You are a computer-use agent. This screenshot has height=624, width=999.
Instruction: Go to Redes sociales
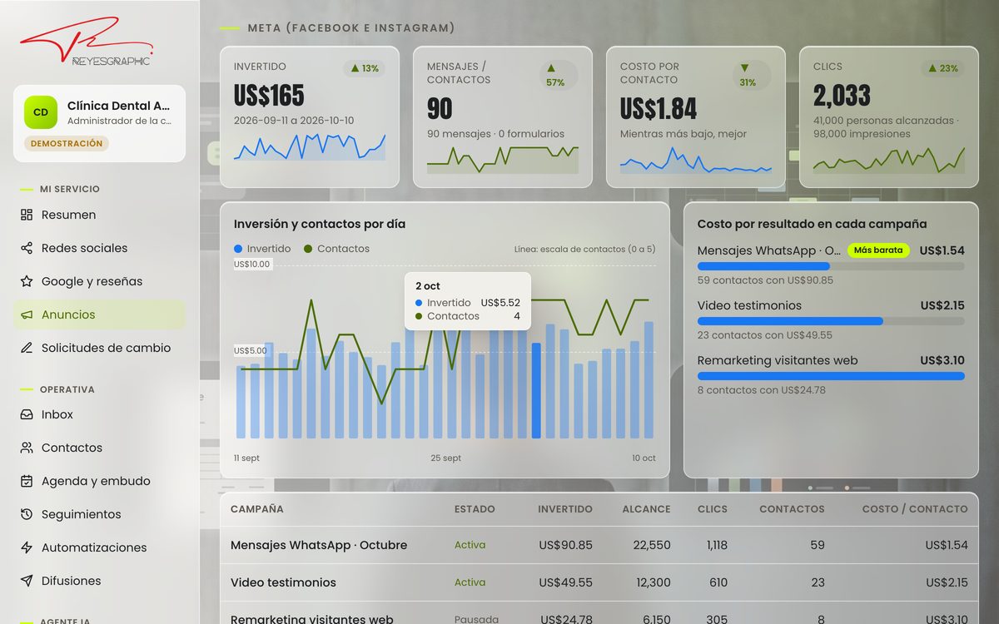pos(99,248)
